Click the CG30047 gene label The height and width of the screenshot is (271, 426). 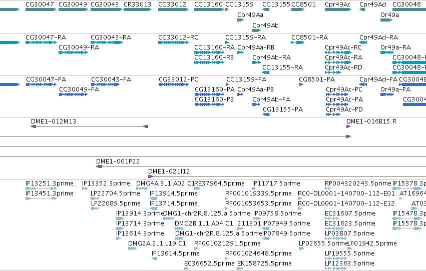(40, 4)
